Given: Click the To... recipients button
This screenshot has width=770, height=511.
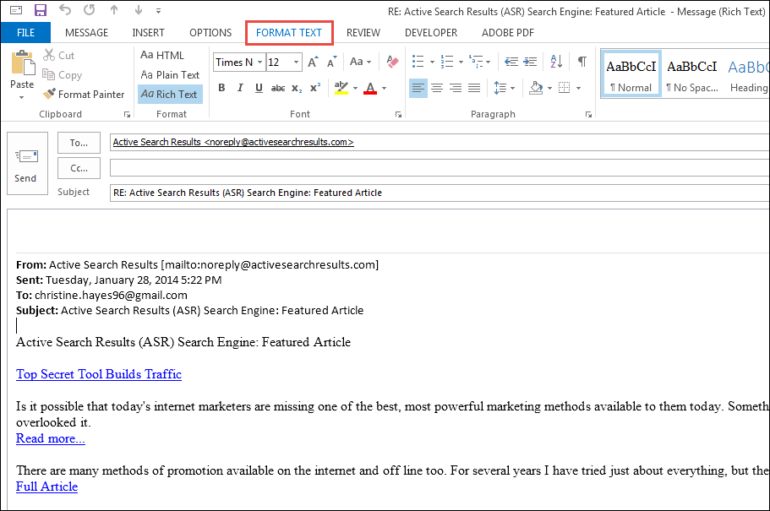Looking at the screenshot, I should 79,143.
